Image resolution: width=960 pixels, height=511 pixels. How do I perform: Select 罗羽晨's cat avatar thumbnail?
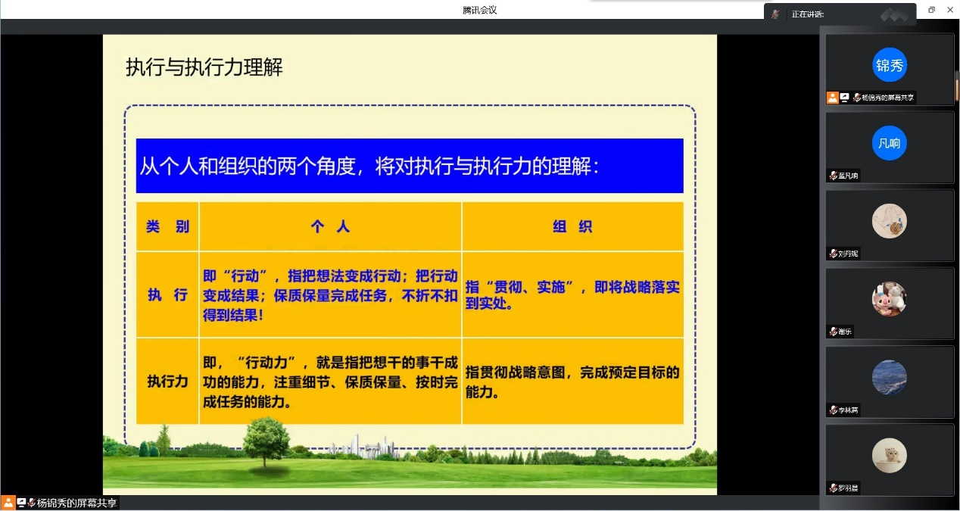(x=889, y=455)
